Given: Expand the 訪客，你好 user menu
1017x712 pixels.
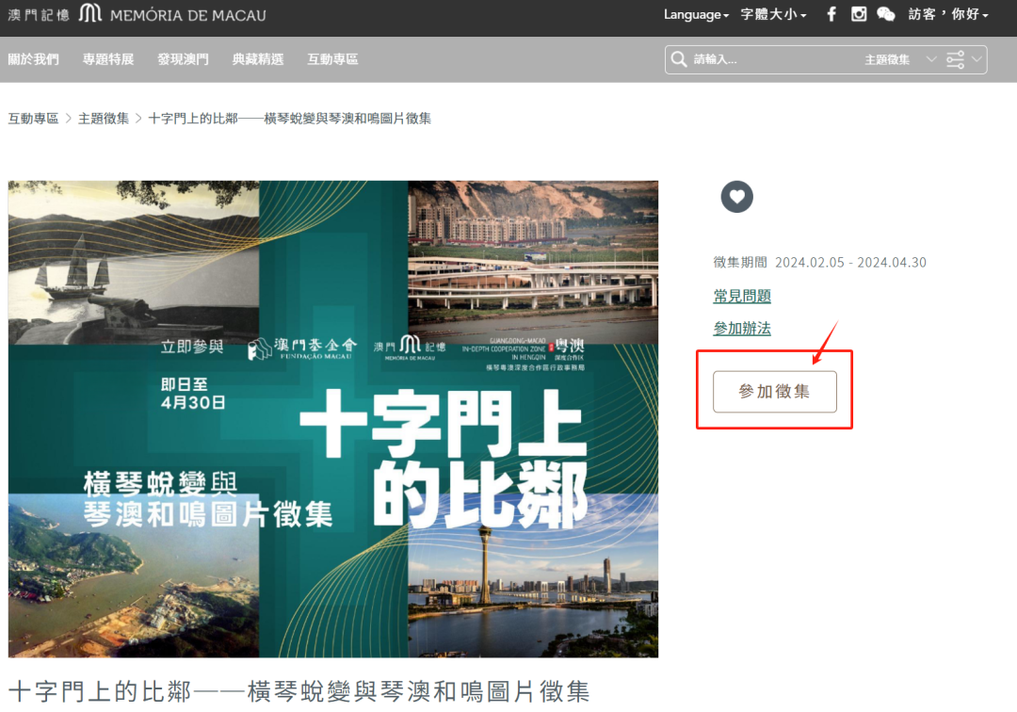Looking at the screenshot, I should pos(948,14).
